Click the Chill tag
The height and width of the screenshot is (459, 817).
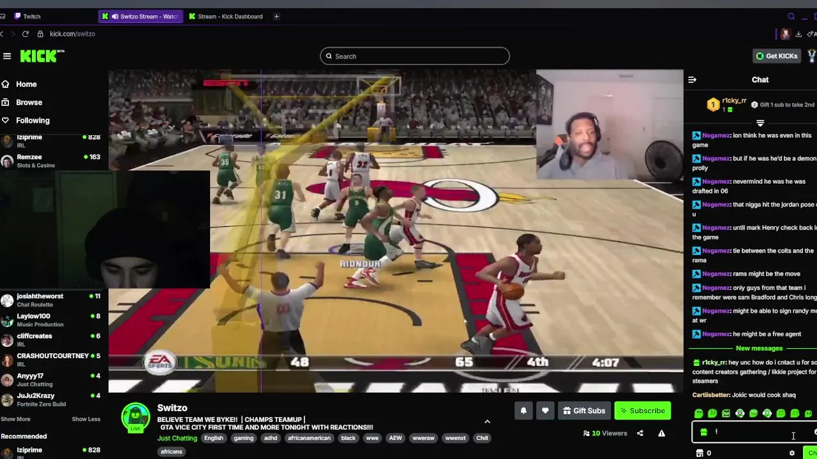click(482, 439)
